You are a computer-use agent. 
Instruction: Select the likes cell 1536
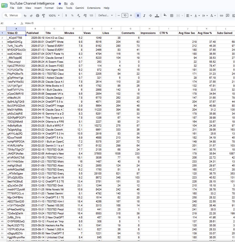pyautogui.click(x=111, y=154)
